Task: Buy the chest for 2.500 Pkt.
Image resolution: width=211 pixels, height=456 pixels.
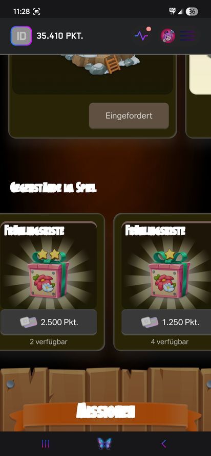Action: coord(49,322)
